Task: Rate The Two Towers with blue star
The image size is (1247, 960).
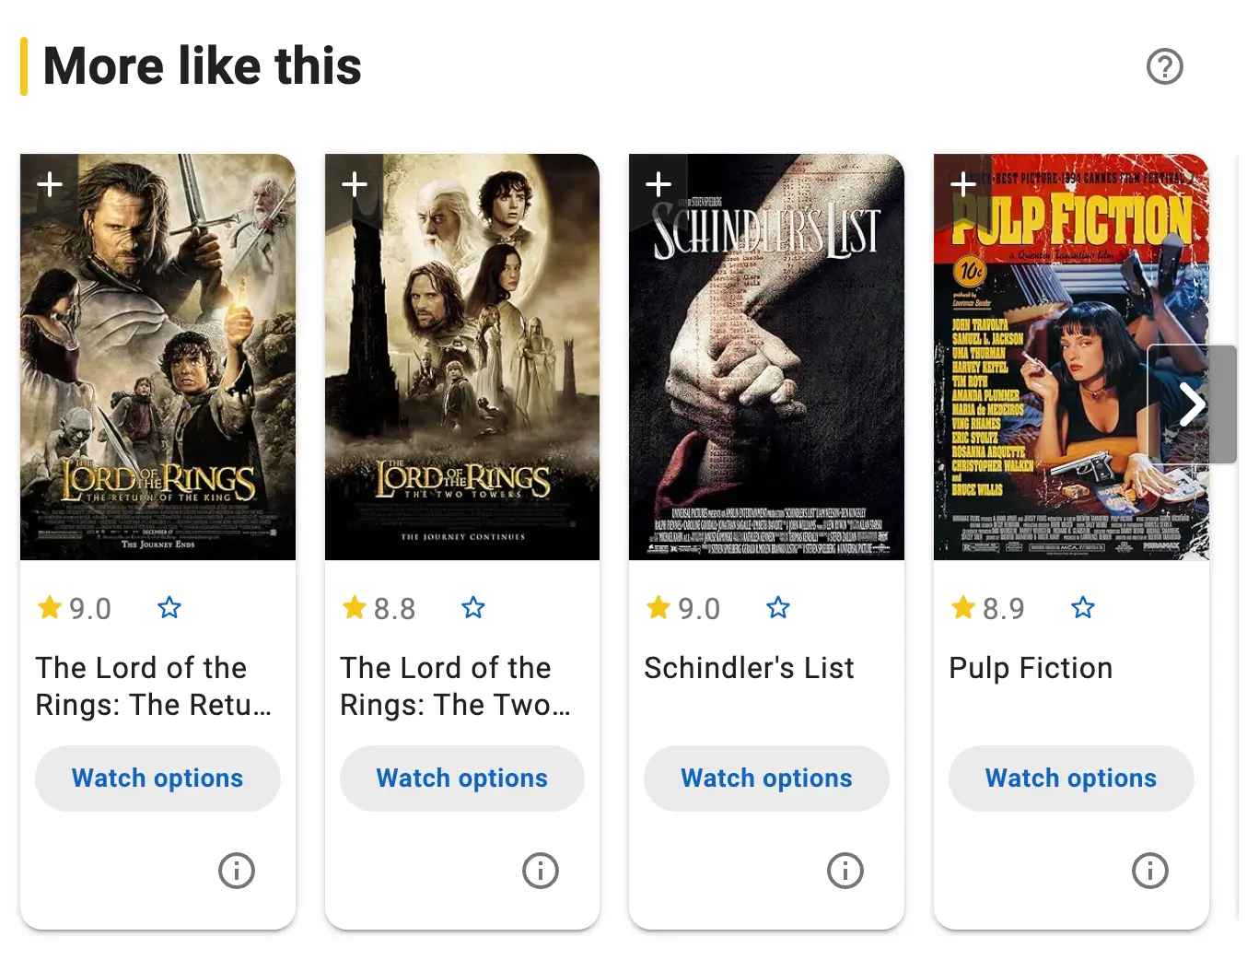Action: (x=473, y=608)
